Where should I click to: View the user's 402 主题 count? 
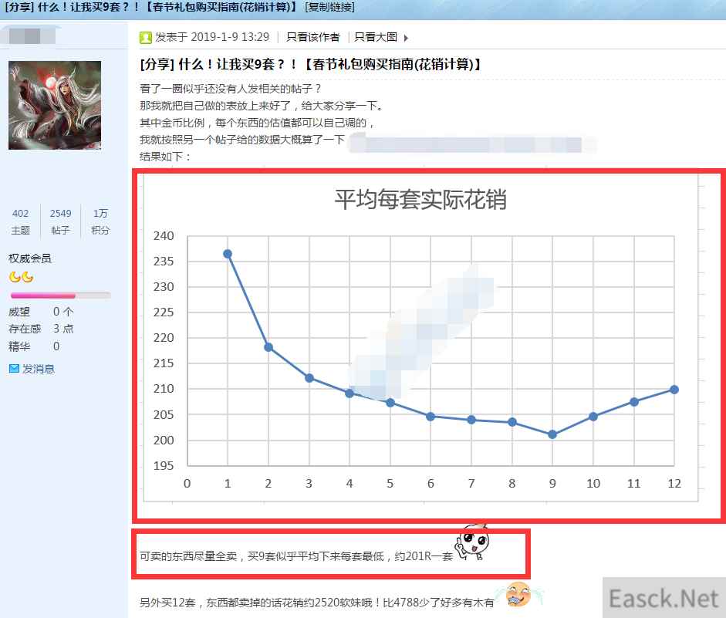[20, 221]
